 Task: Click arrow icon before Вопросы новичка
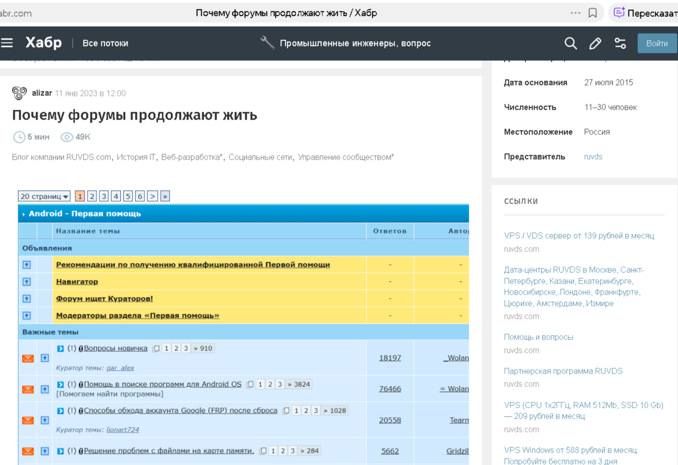pyautogui.click(x=60, y=348)
